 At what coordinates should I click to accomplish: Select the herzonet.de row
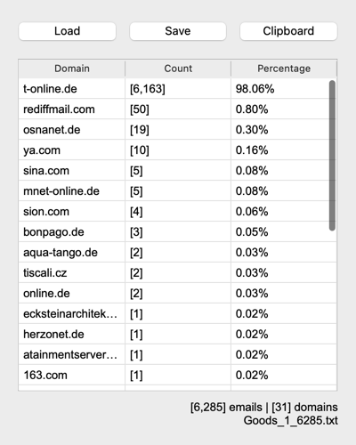(x=177, y=335)
